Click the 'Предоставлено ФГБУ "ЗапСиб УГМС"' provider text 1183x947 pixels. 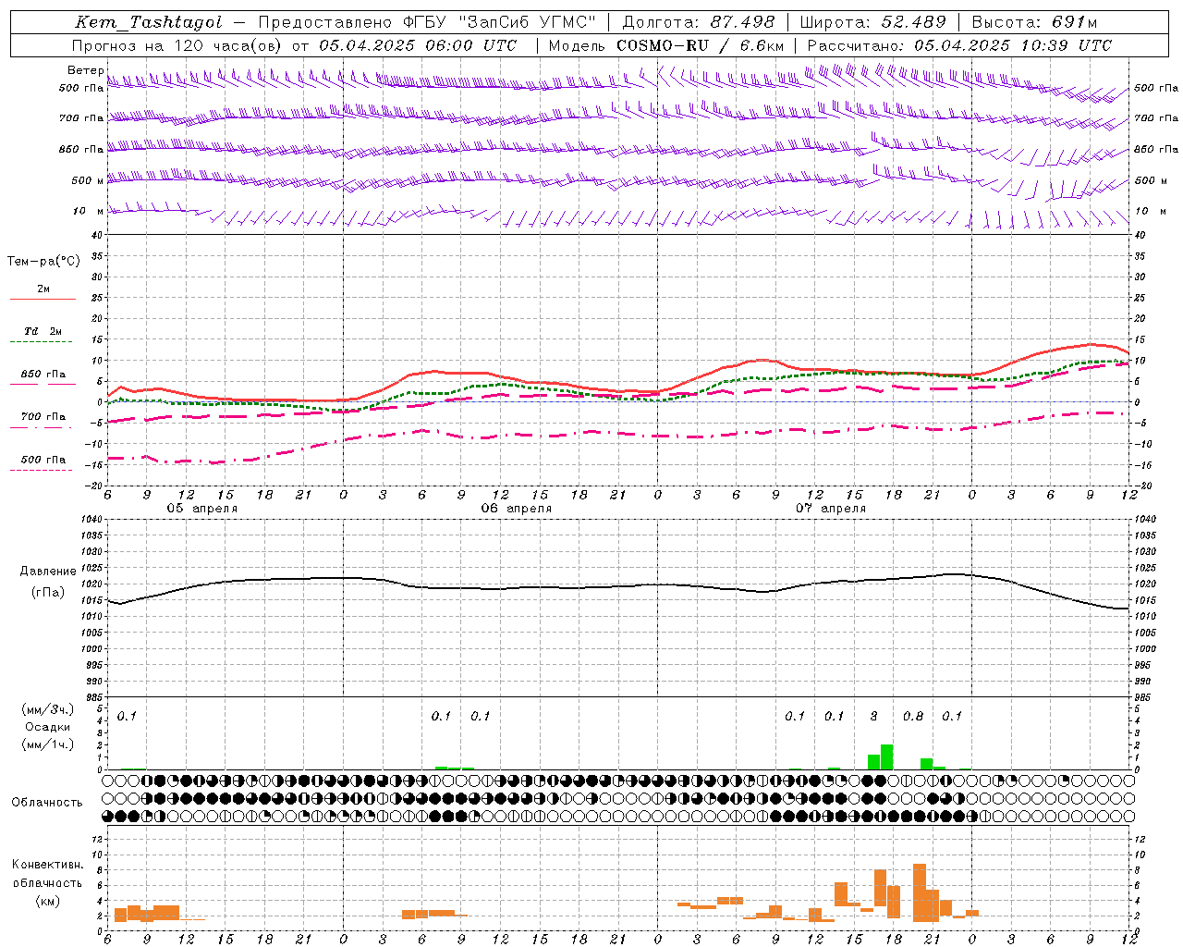[x=427, y=22]
